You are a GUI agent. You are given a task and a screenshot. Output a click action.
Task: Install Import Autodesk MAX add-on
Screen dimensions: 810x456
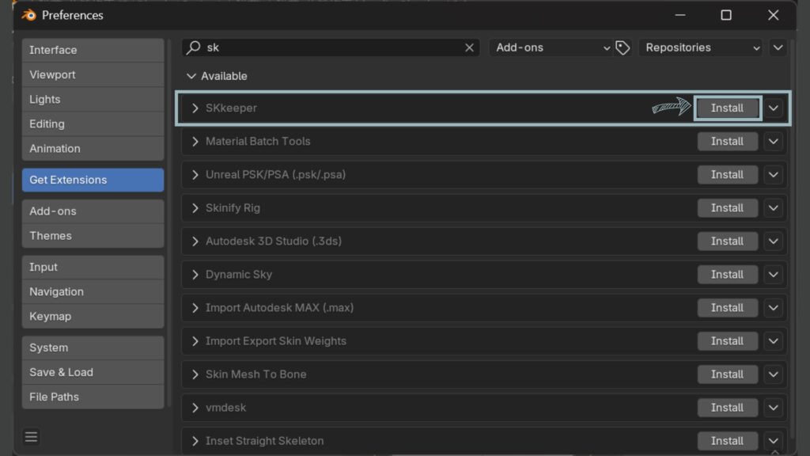coord(728,308)
